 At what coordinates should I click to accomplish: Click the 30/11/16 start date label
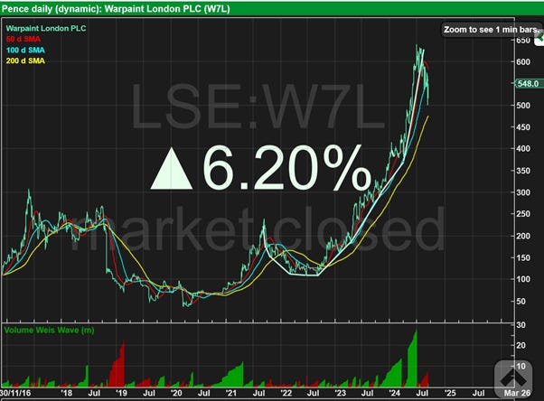tap(15, 394)
